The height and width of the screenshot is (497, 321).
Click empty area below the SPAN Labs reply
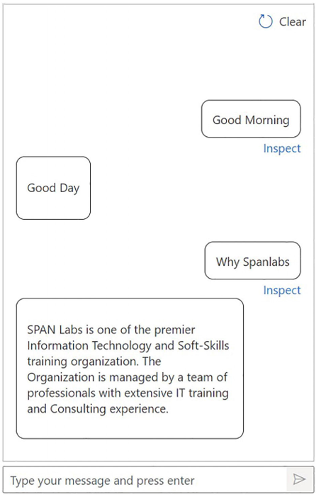[159, 450]
